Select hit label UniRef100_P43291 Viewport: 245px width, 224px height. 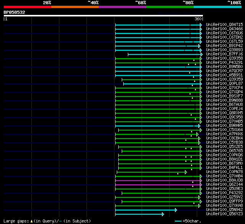[224, 63]
